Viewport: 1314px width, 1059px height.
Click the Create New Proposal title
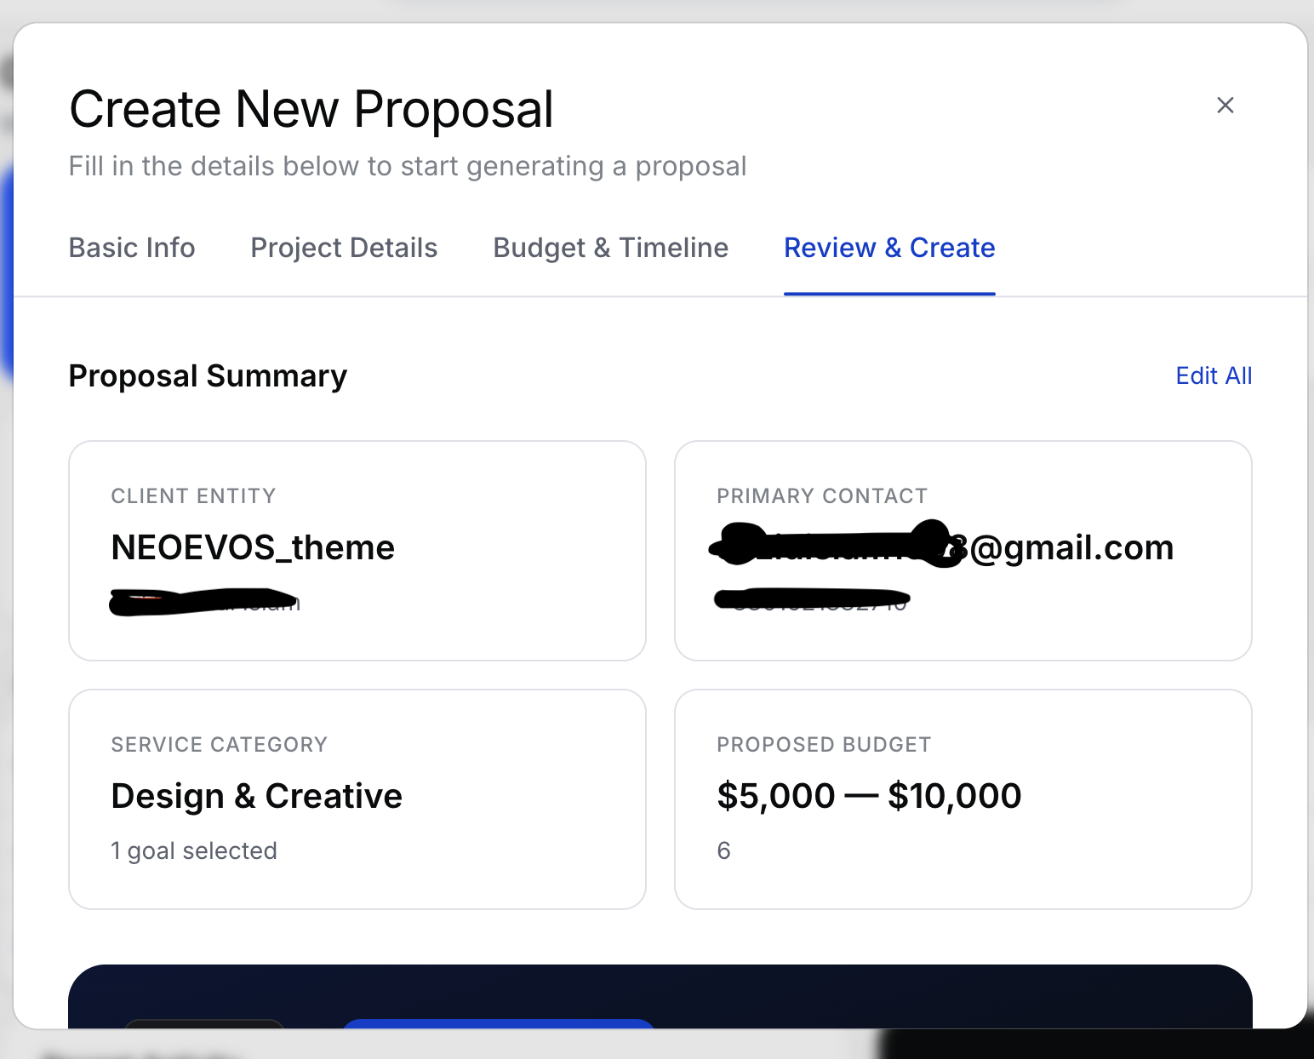(x=311, y=109)
